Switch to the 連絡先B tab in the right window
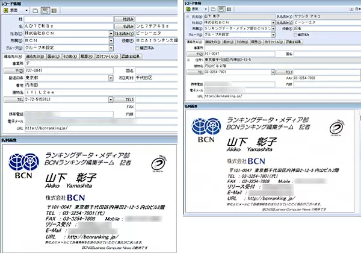Image resolution: width=361 pixels, height=253 pixels. point(212,42)
